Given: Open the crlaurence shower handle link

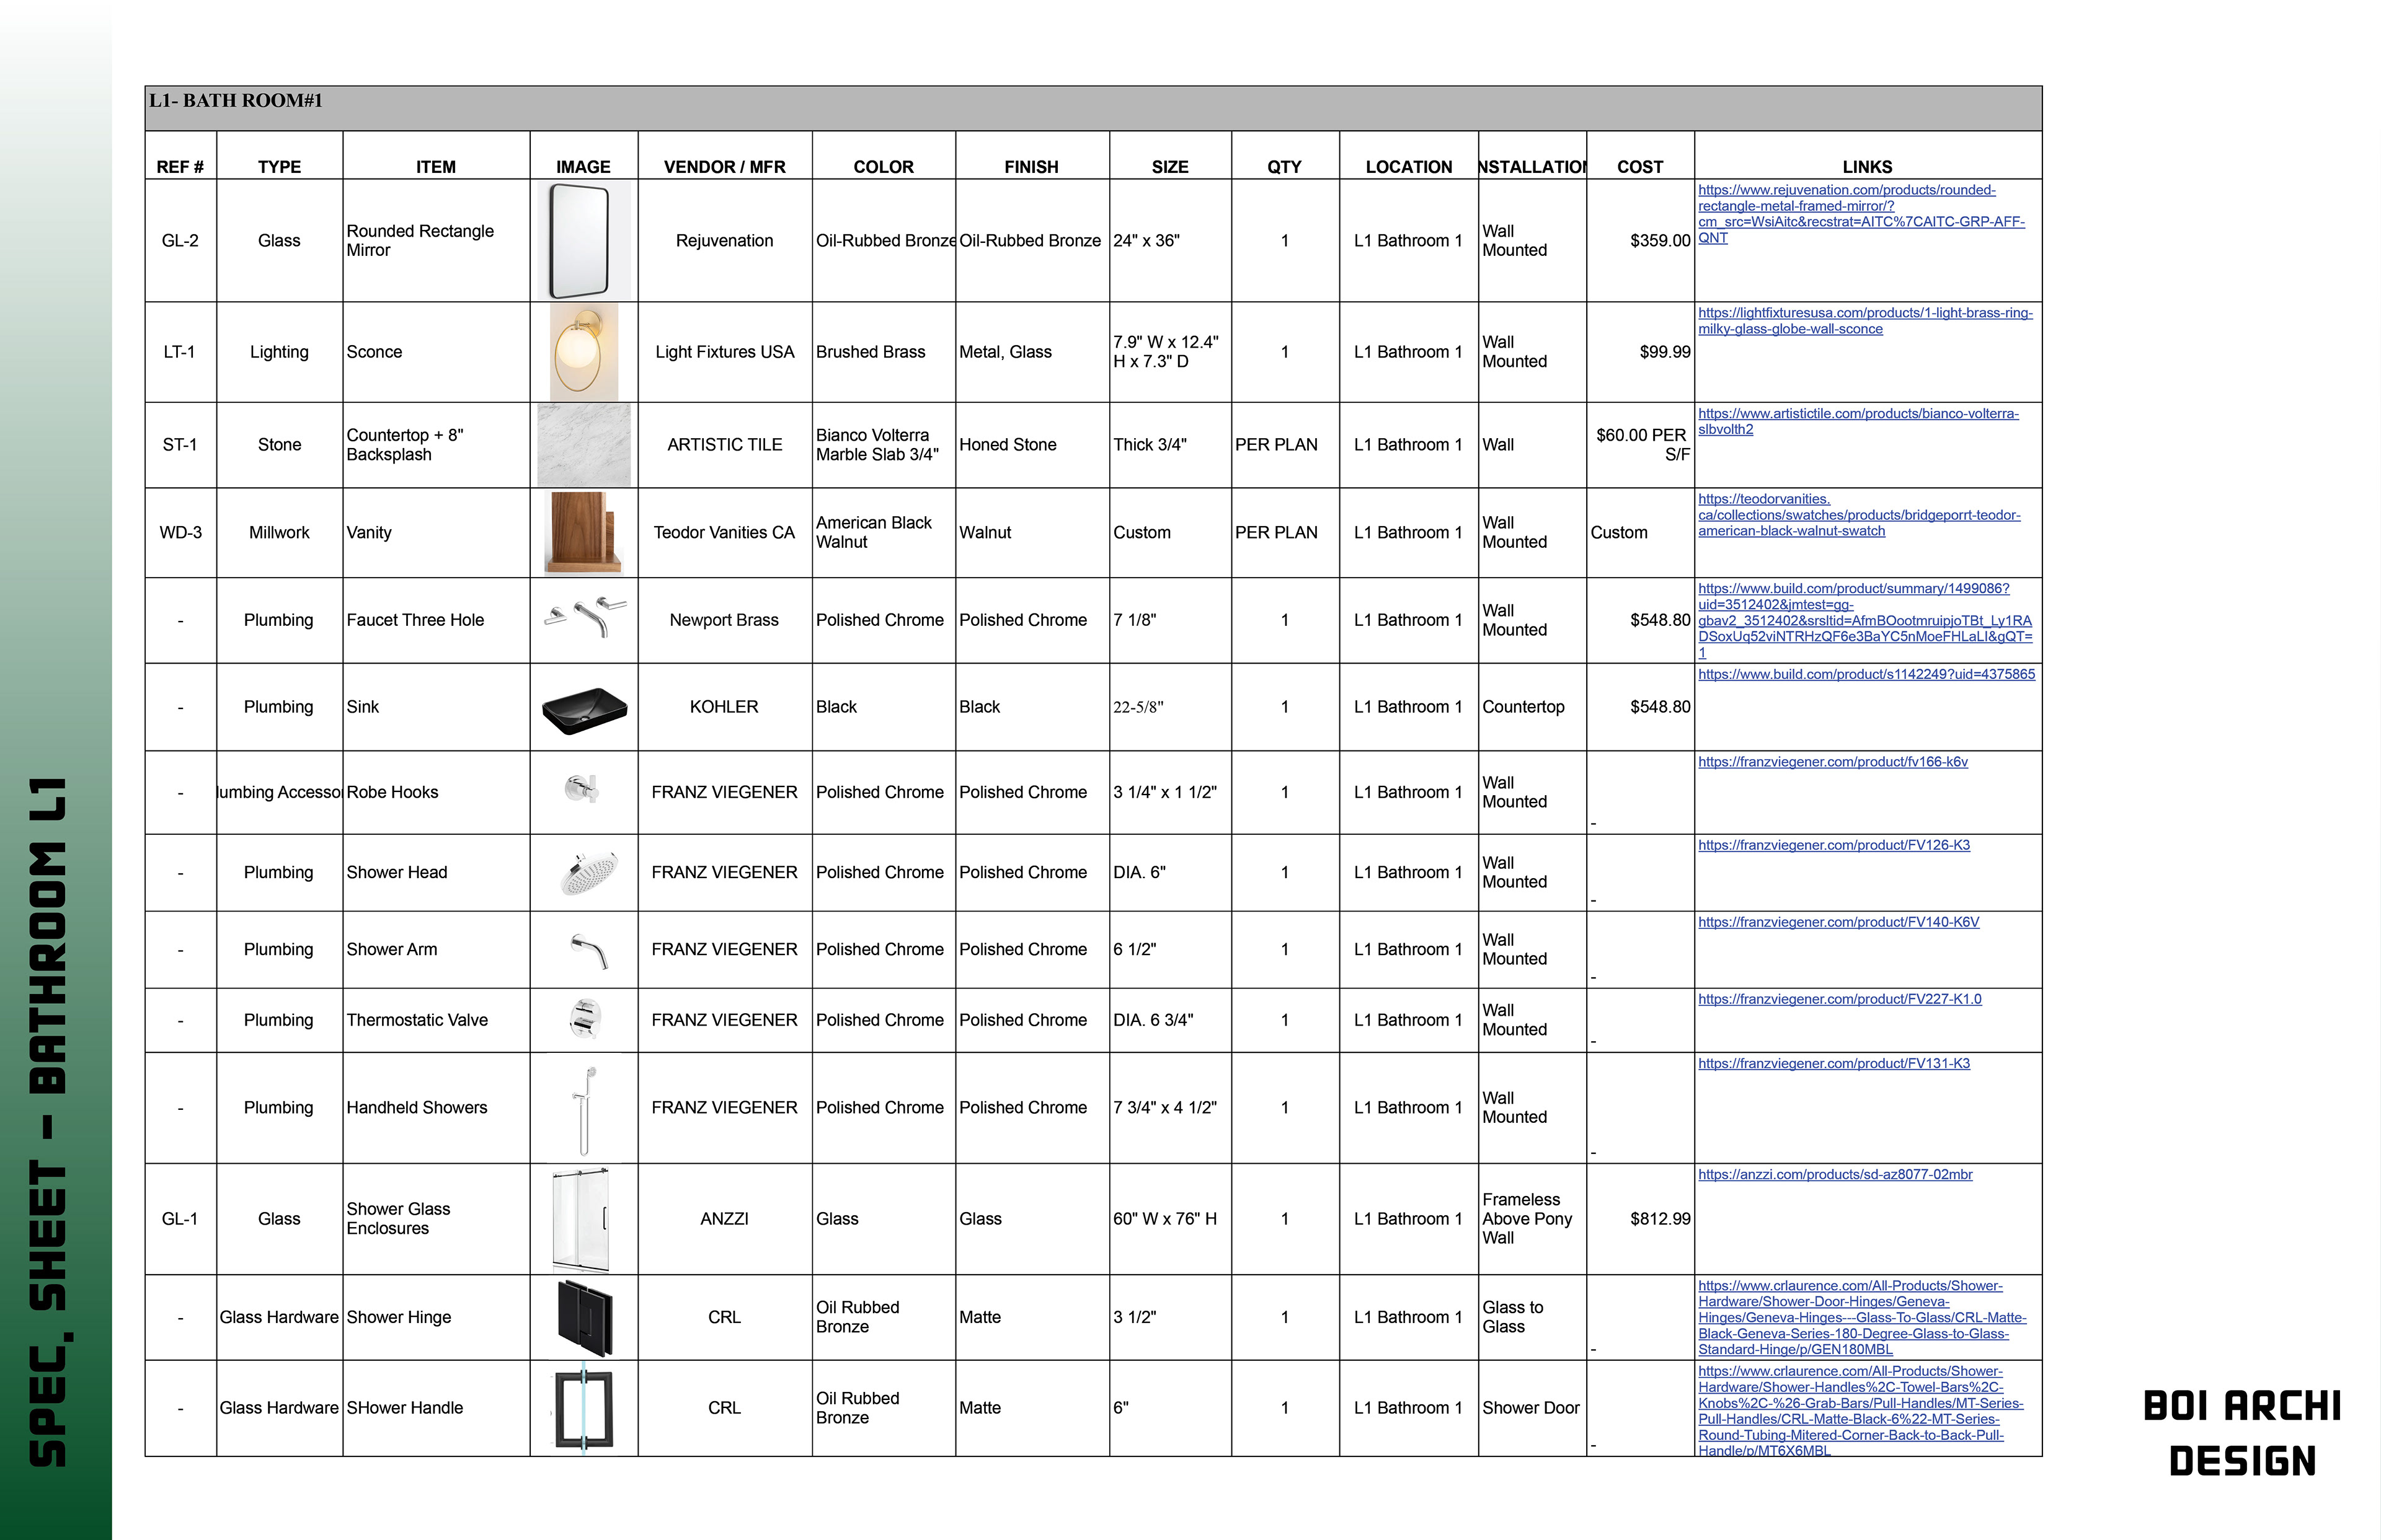Looking at the screenshot, I should point(1860,1411).
